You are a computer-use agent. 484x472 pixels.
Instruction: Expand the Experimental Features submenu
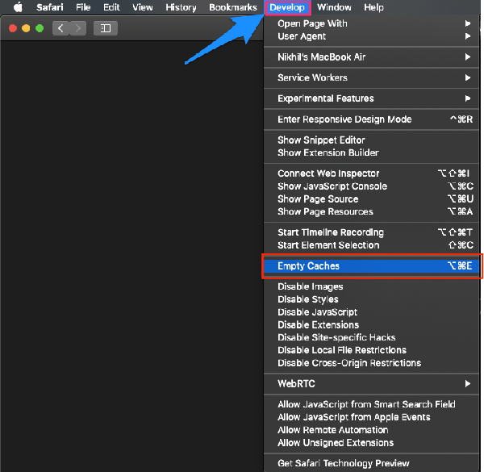[372, 98]
